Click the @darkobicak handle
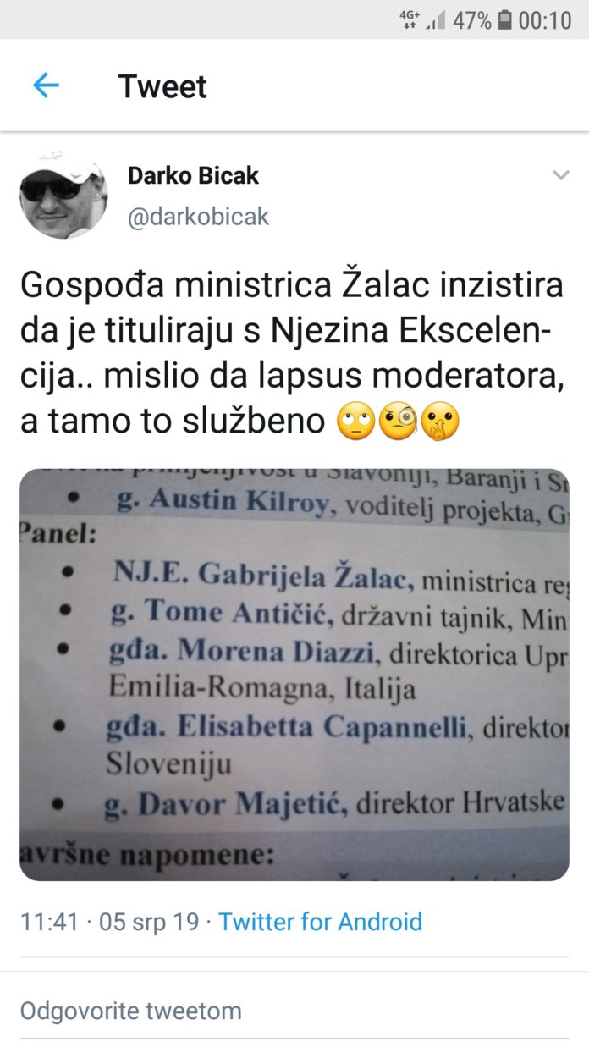The image size is (589, 1047). click(x=198, y=216)
